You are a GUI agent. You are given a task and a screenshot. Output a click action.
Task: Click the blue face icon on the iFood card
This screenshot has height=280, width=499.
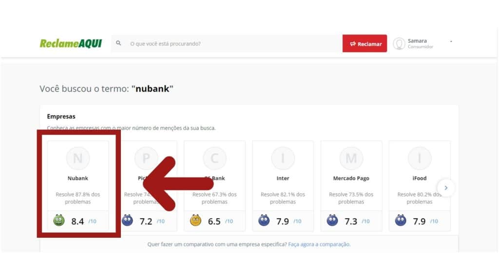point(401,220)
